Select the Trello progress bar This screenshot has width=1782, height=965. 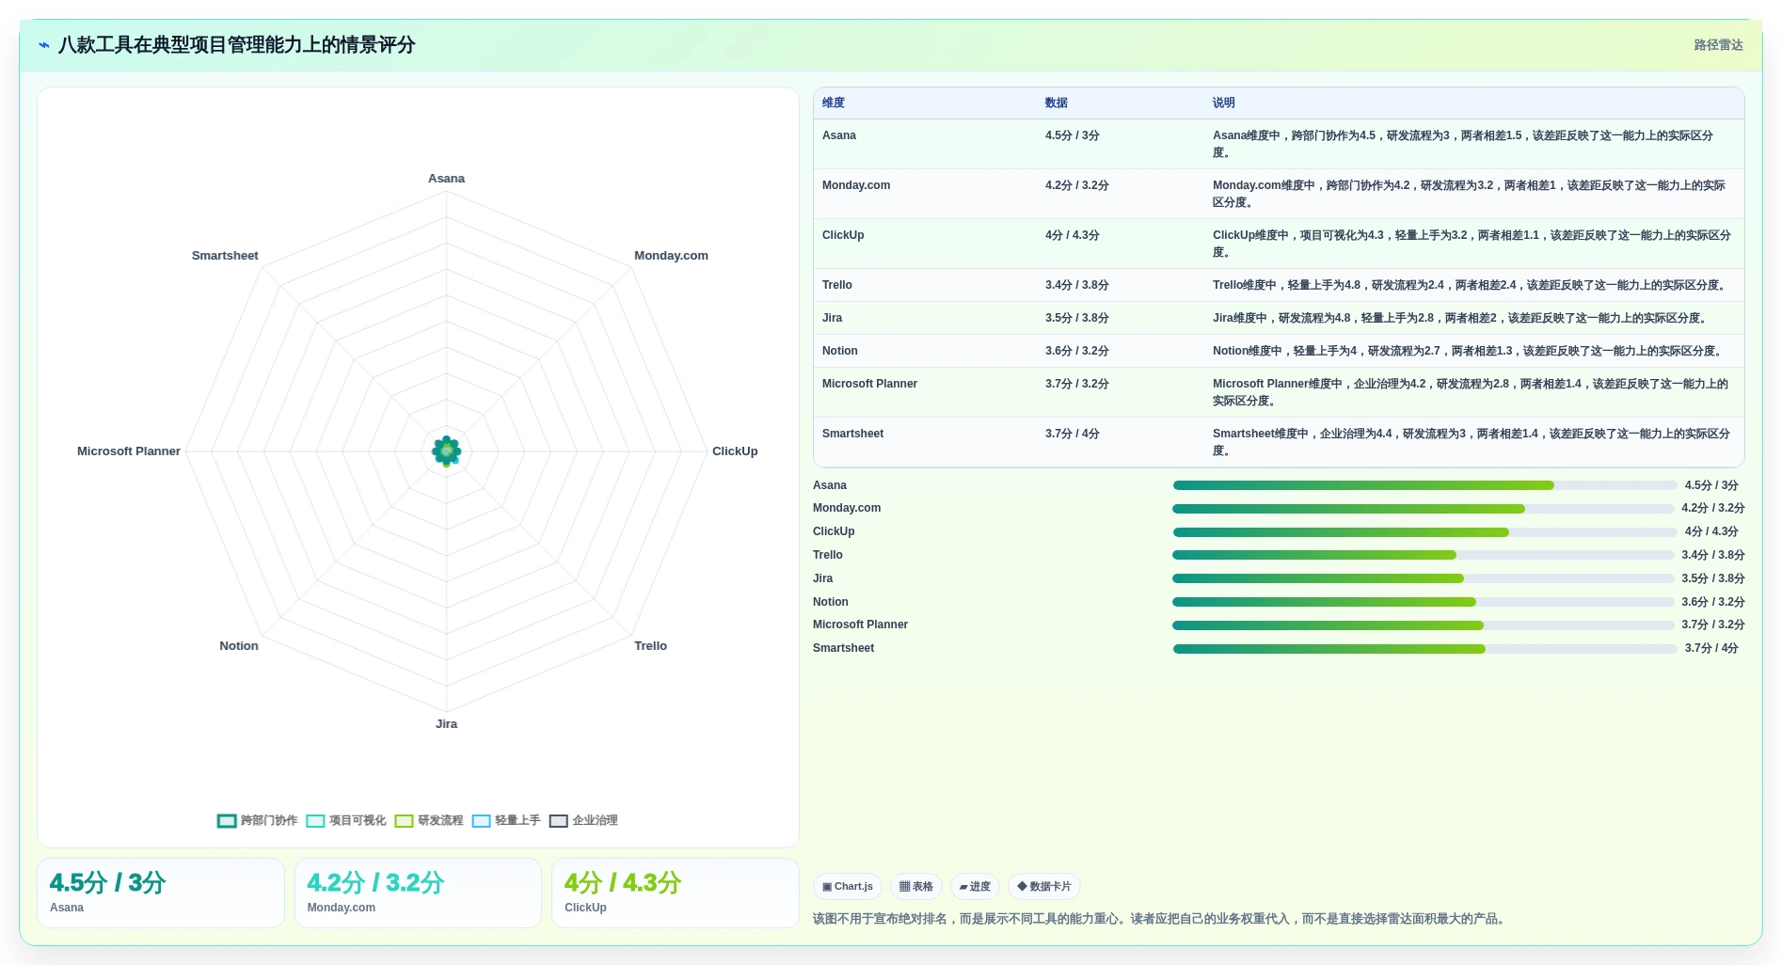tap(1424, 555)
